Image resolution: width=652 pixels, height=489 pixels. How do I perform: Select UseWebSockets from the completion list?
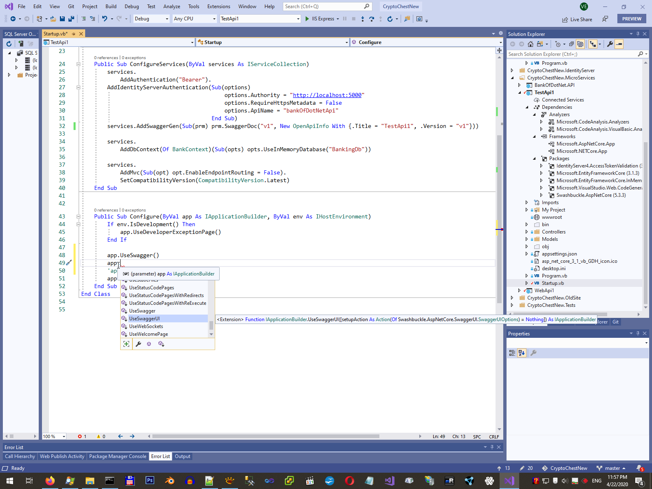pyautogui.click(x=146, y=326)
